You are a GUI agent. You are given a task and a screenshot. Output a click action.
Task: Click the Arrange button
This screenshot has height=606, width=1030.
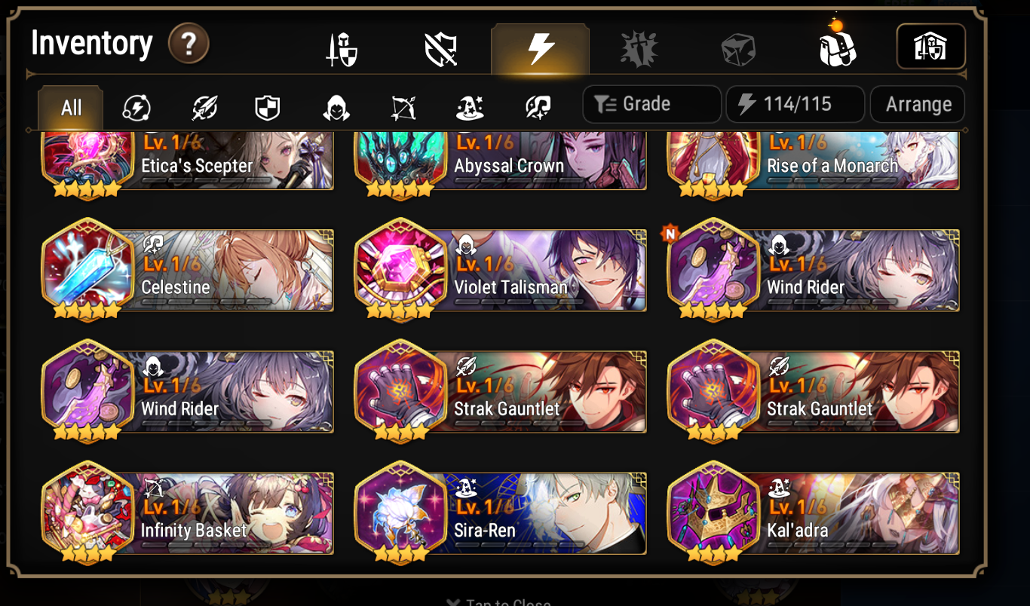click(x=918, y=104)
